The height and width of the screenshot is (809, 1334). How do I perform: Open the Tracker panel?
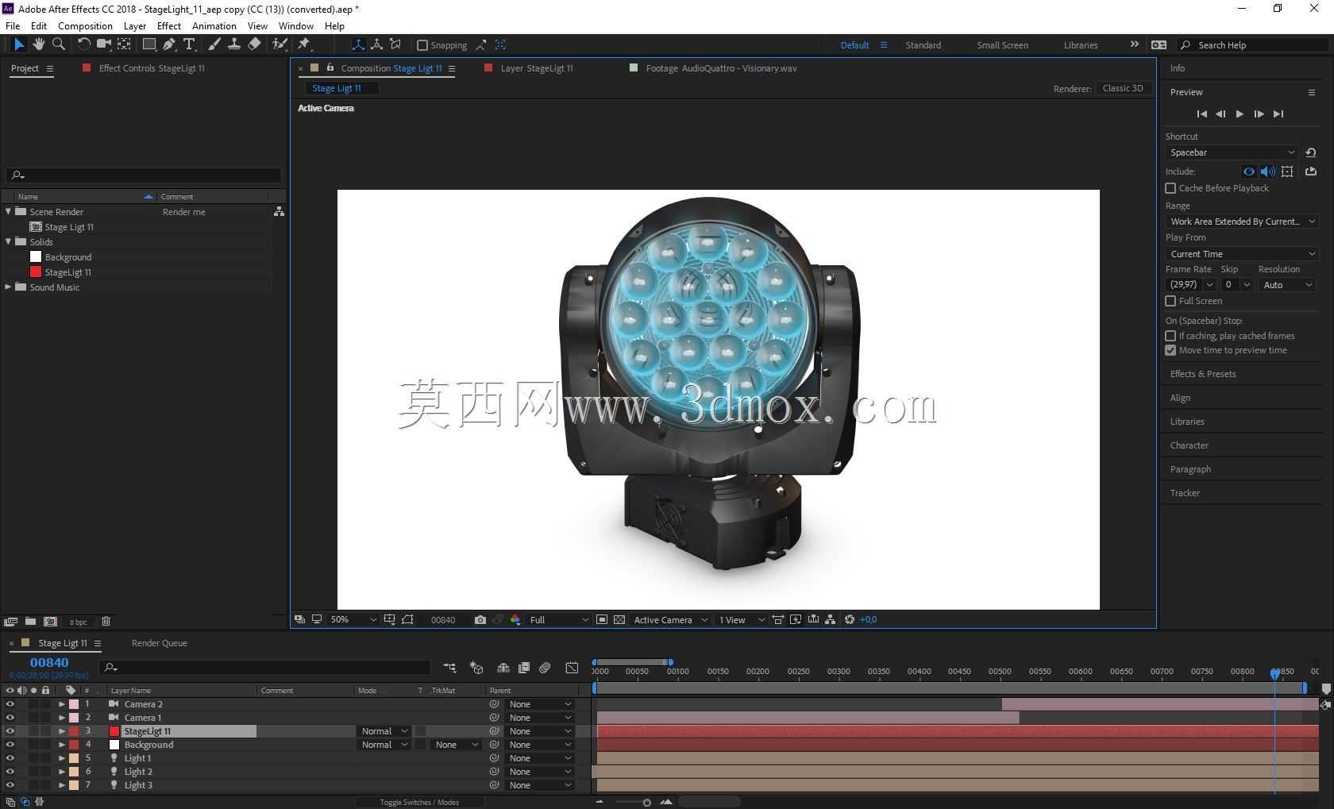[x=1185, y=493]
